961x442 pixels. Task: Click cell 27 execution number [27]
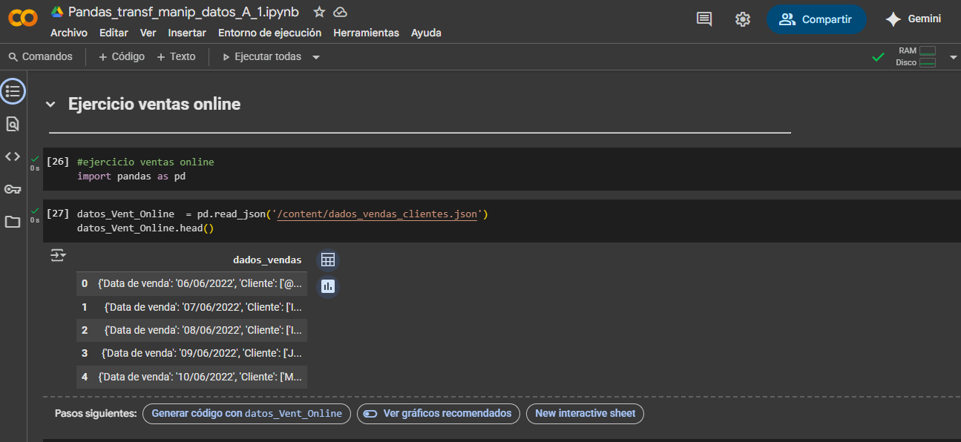click(x=57, y=214)
